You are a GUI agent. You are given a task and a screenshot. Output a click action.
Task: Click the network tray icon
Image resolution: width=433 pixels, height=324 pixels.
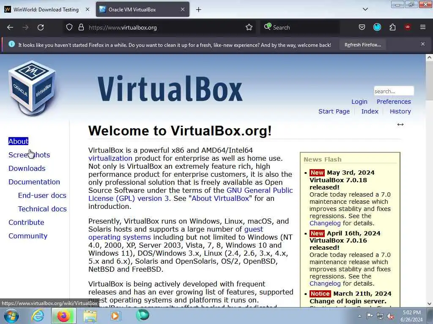click(380, 316)
